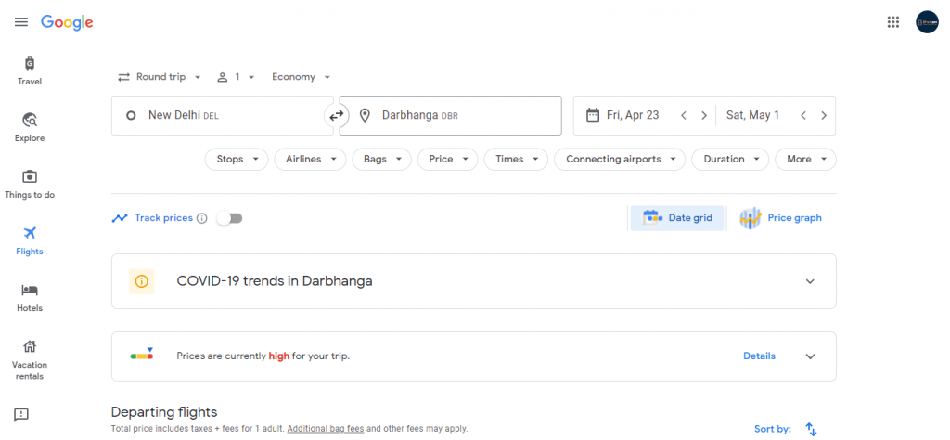This screenshot has height=440, width=950.
Task: Go to previous return date
Action: (803, 115)
